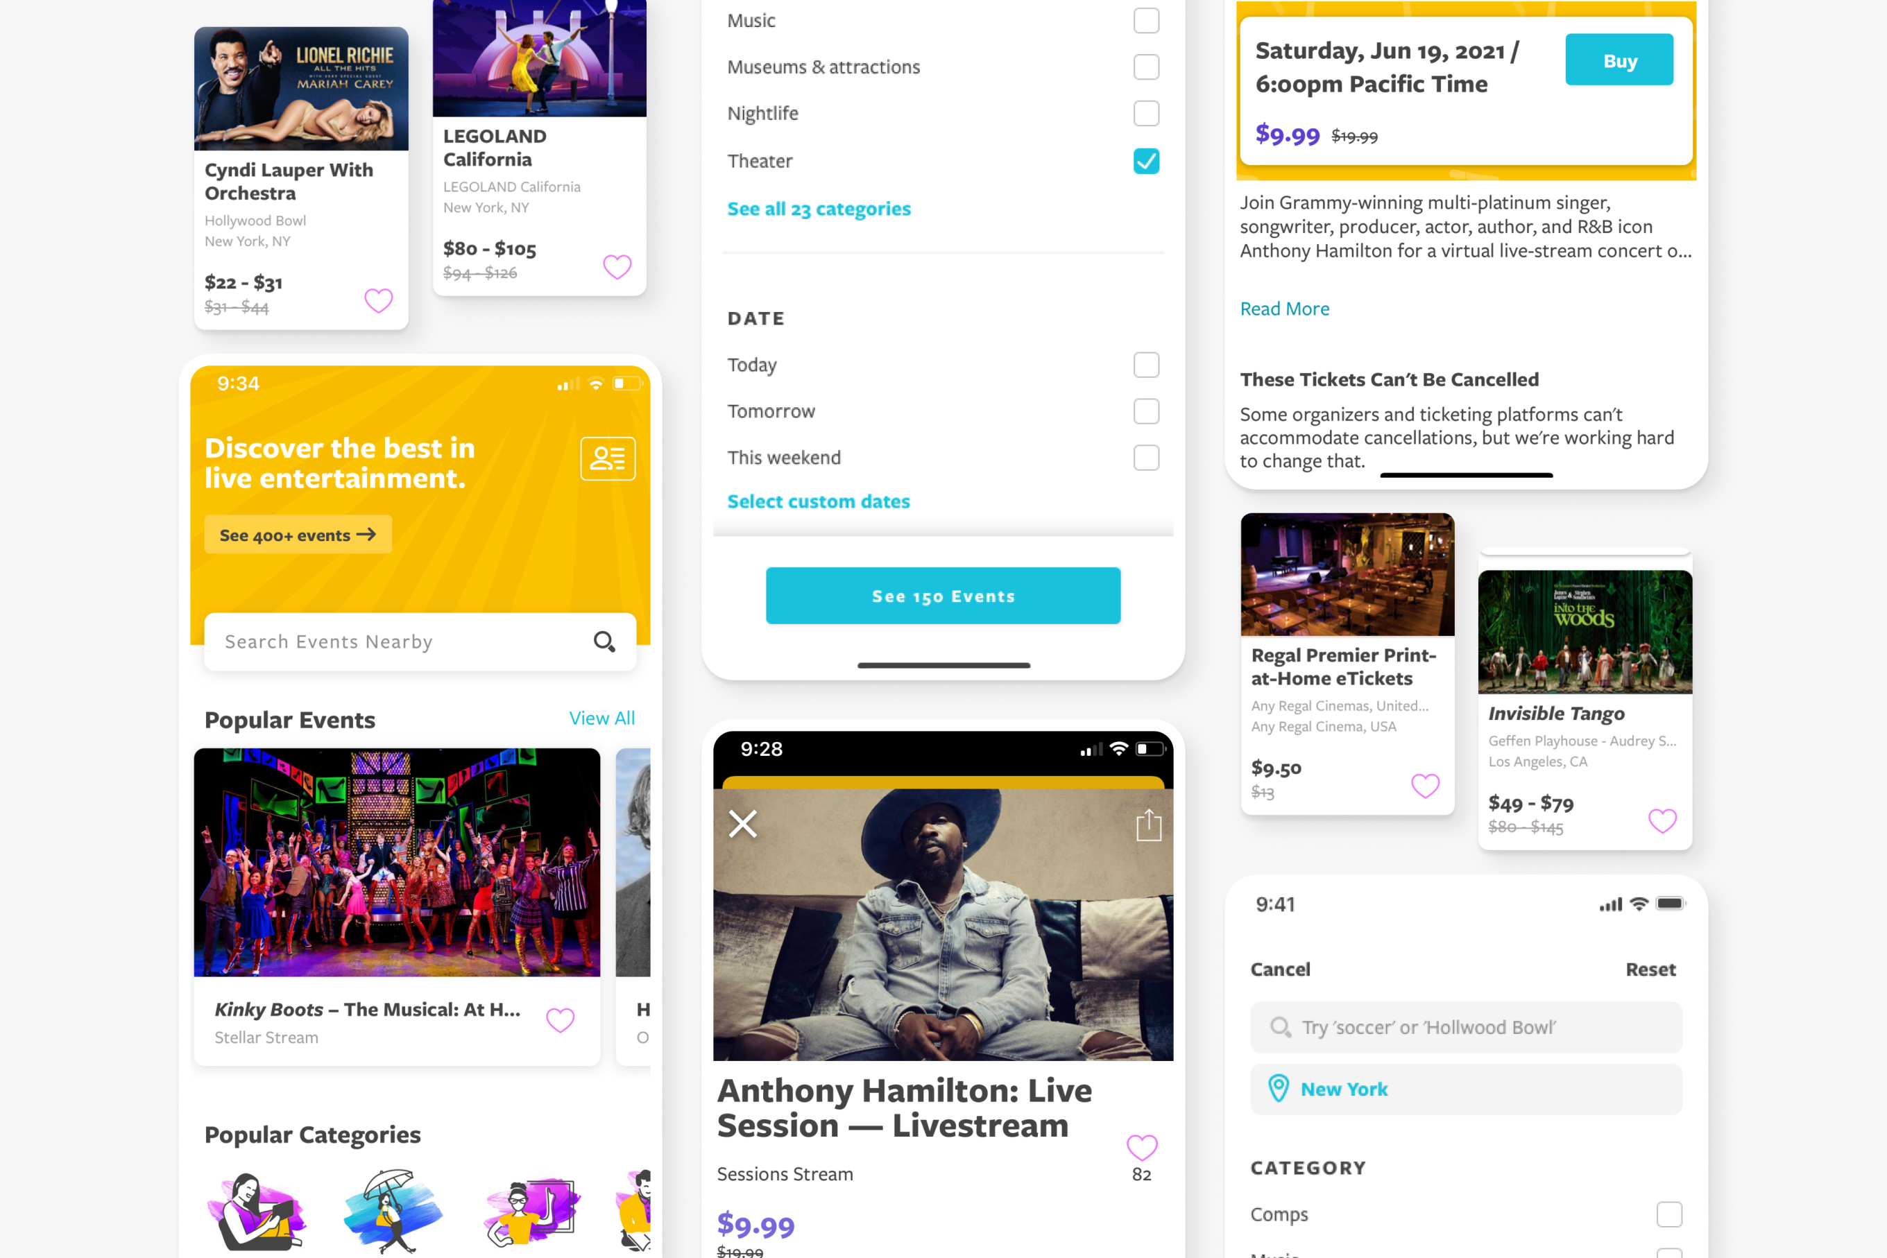Screen dimensions: 1887x1258
Task: Open the profile card icon on the yellow banner
Action: (x=608, y=458)
